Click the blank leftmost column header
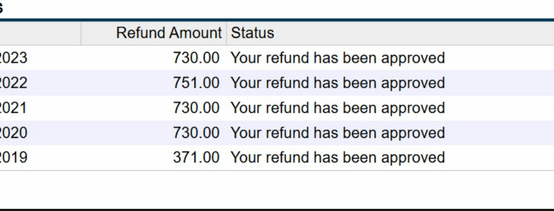Viewport: 554px width, 211px height. point(40,33)
